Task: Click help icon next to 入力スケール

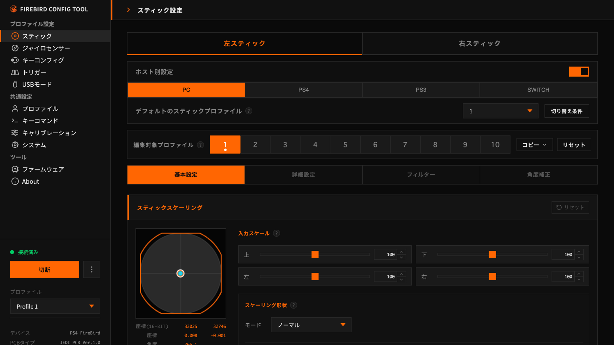Action: click(x=277, y=234)
